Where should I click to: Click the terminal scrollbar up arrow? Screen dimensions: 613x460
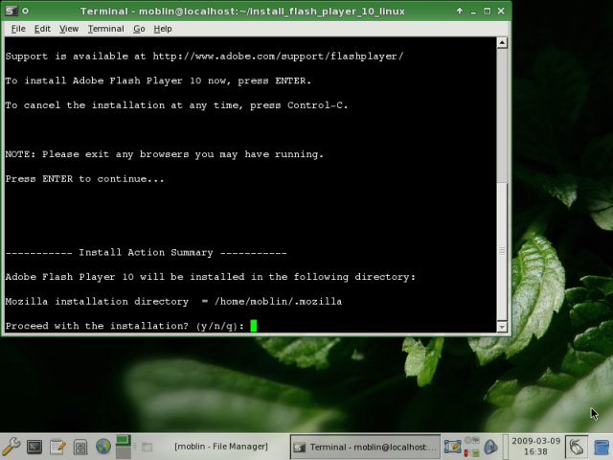[x=502, y=42]
